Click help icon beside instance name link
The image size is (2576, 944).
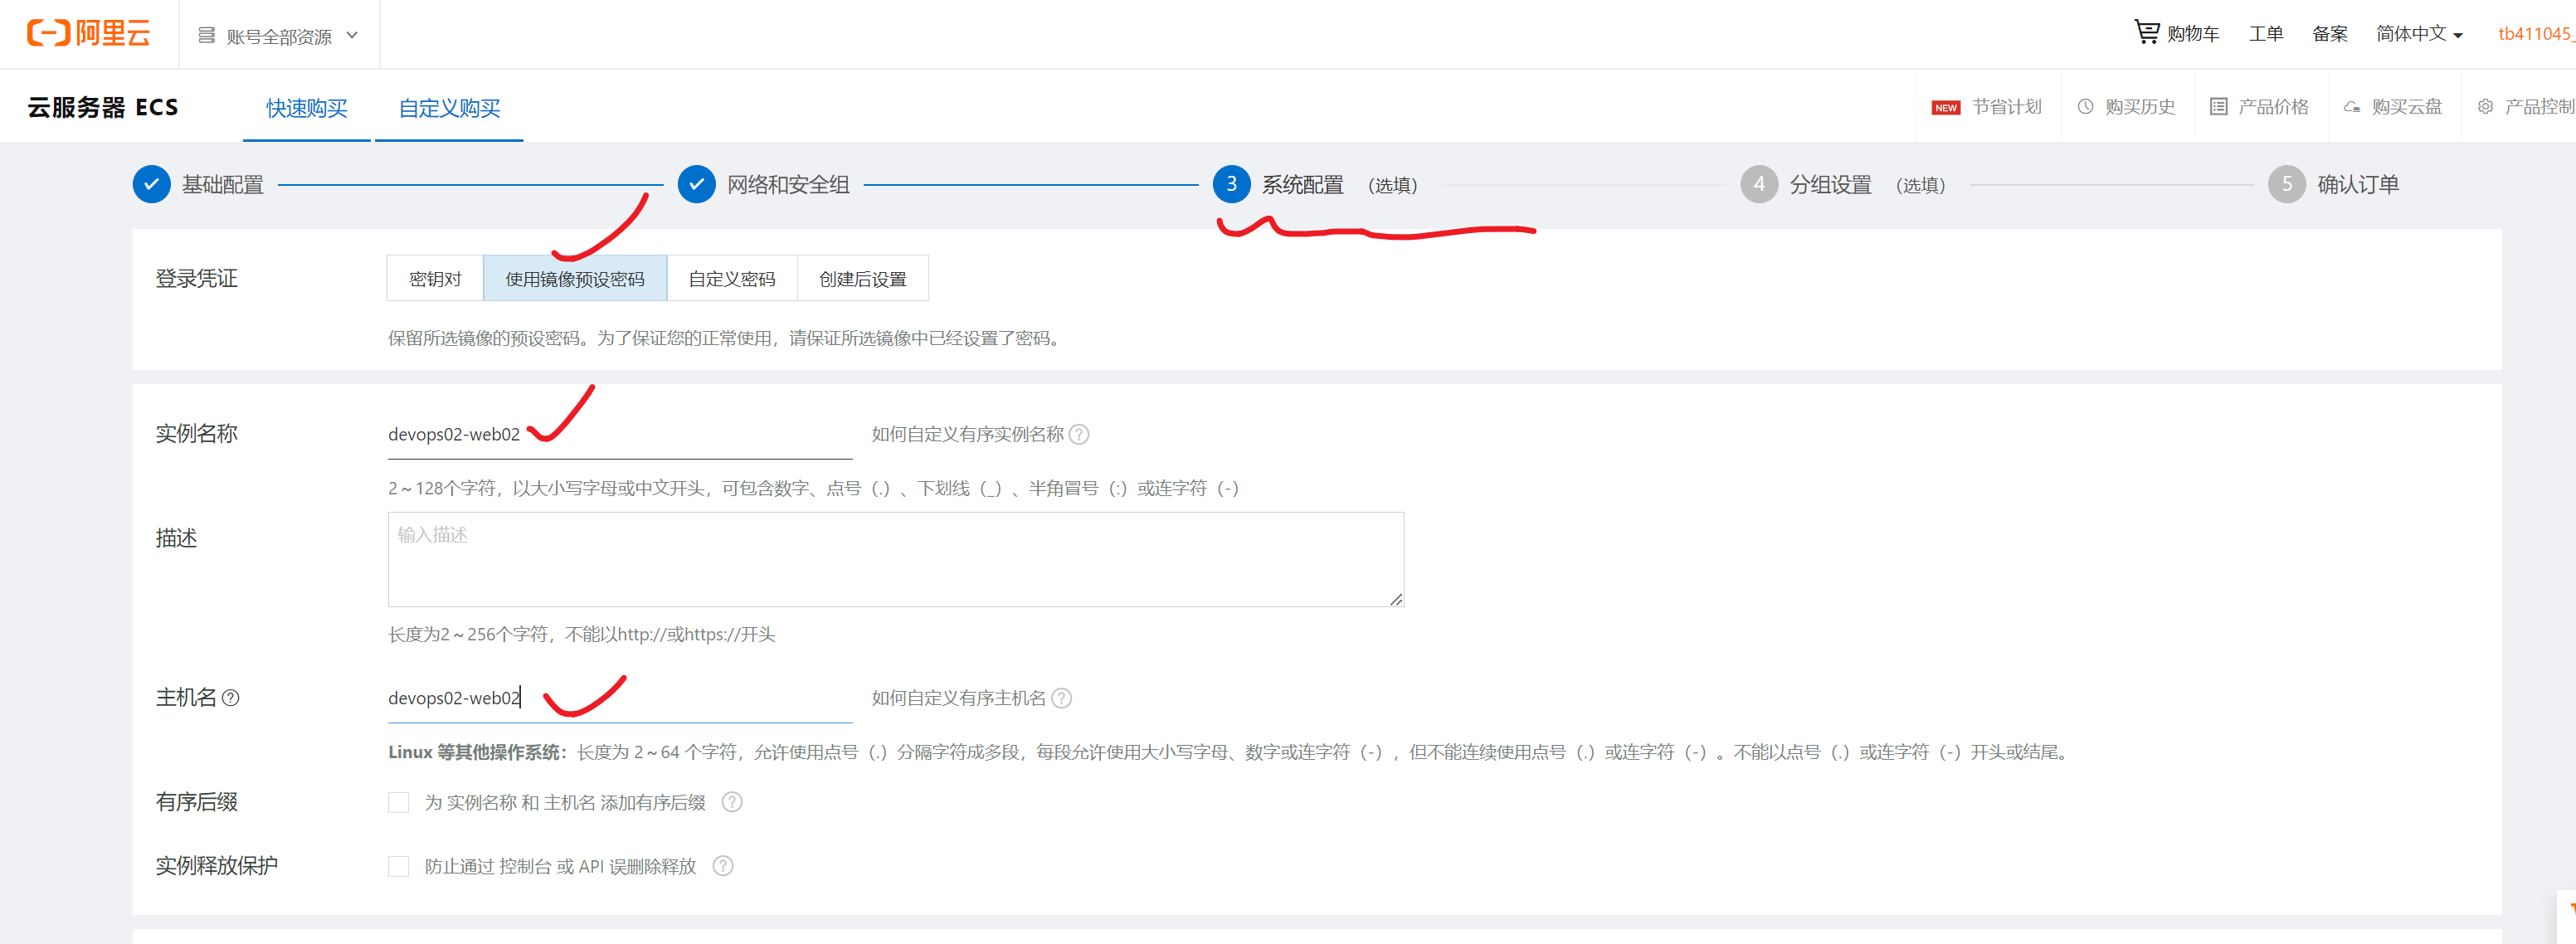[1079, 434]
